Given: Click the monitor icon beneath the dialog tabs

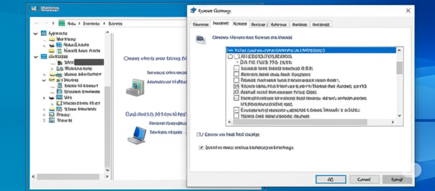Looking at the screenshot, I should point(201,39).
